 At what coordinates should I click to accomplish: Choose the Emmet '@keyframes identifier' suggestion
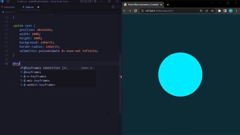58,68
